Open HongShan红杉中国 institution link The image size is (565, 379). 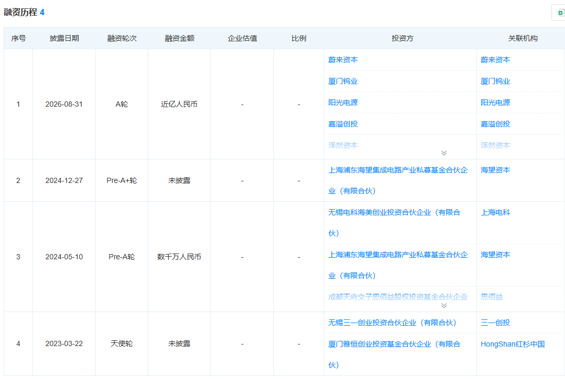513,344
